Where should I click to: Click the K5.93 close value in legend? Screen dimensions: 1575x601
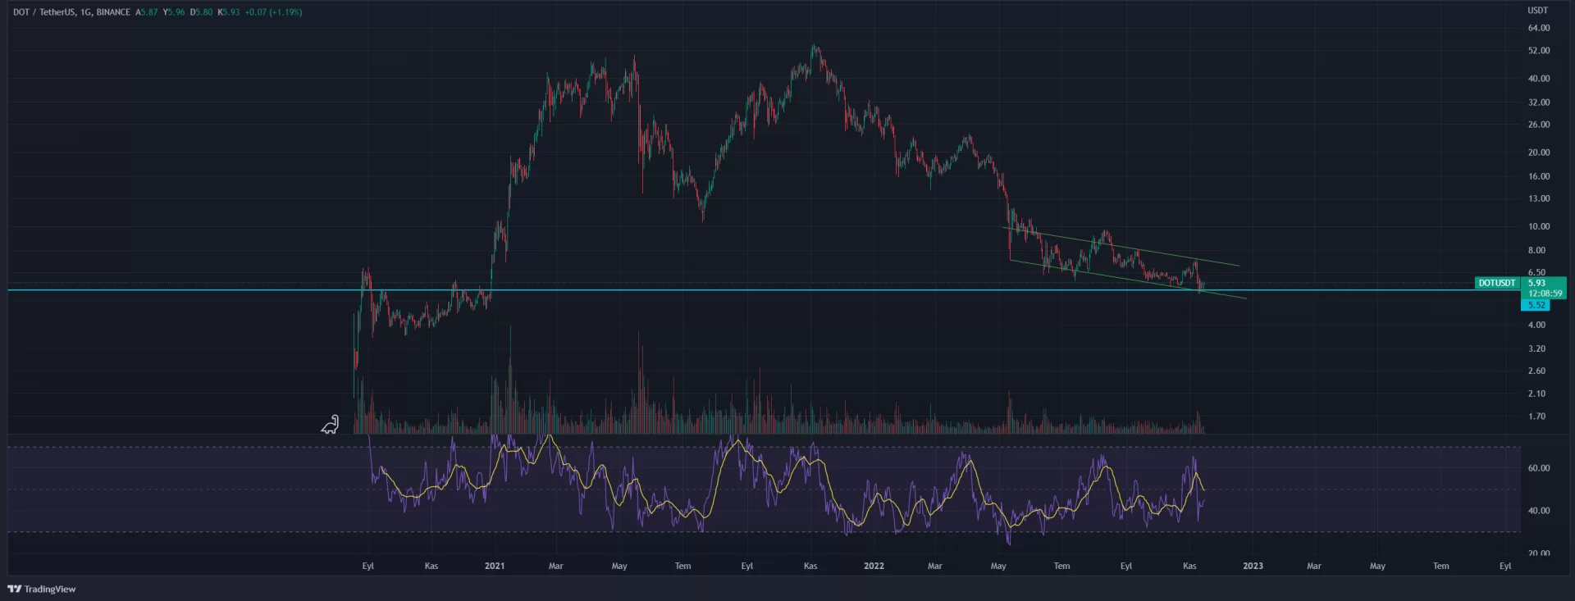coord(229,12)
